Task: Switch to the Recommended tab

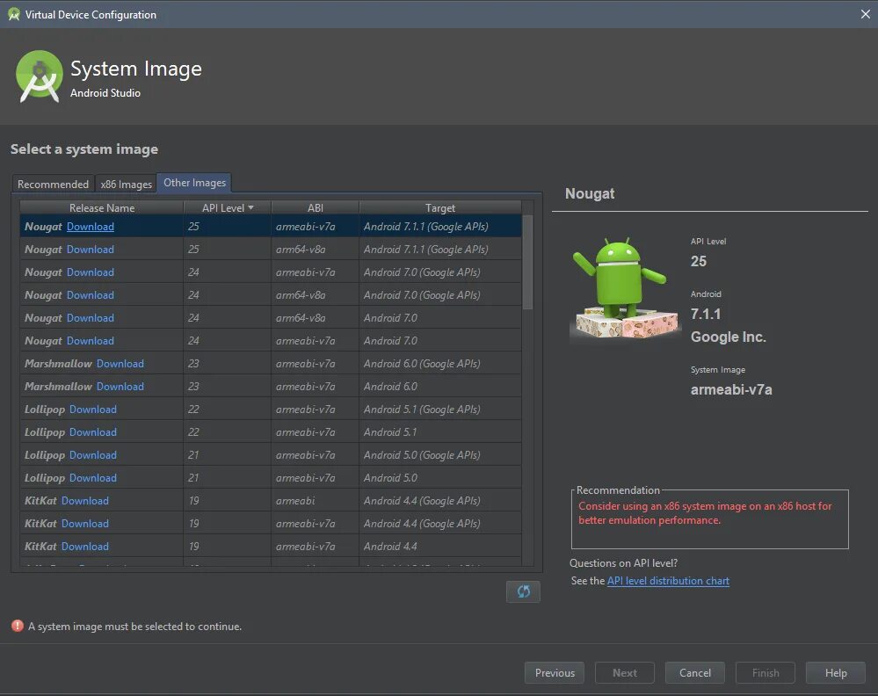Action: (53, 184)
